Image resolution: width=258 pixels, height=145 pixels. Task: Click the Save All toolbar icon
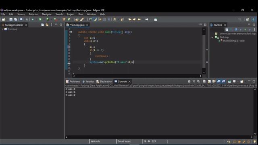(x=15, y=20)
